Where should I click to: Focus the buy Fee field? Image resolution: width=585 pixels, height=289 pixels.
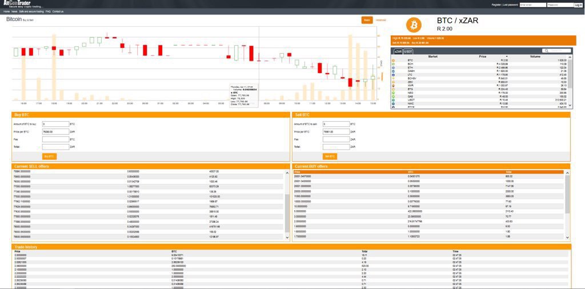[55, 139]
